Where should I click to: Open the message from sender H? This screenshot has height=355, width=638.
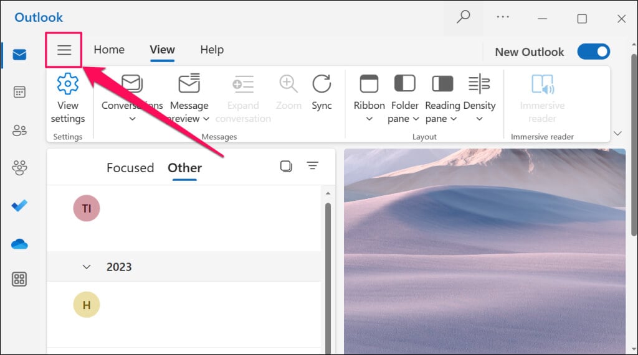coord(184,315)
